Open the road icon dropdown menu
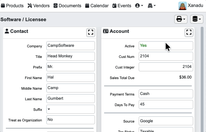The height and width of the screenshot is (132, 206). click(152, 6)
